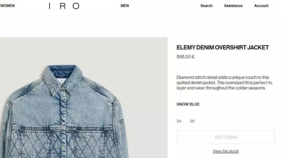Click the product description paragraph
Image resolution: width=282 pixels, height=158 pixels.
click(224, 83)
